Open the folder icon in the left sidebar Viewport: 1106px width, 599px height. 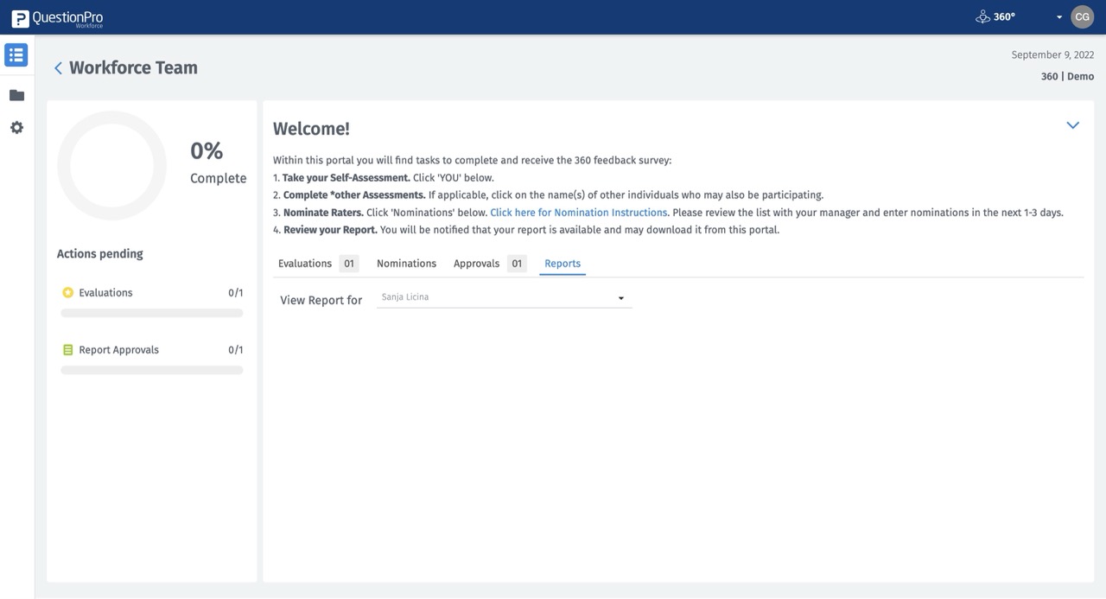[x=16, y=93]
